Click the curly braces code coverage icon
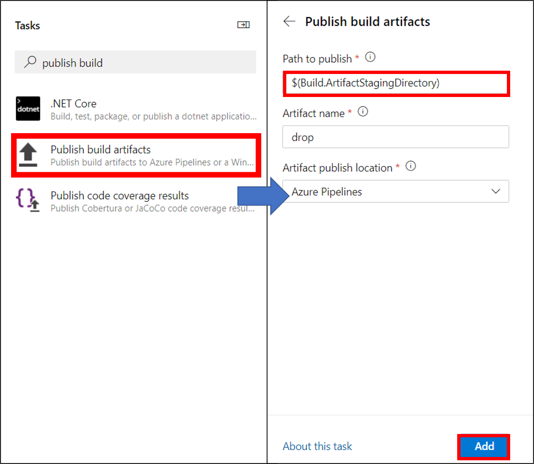 pyautogui.click(x=28, y=200)
